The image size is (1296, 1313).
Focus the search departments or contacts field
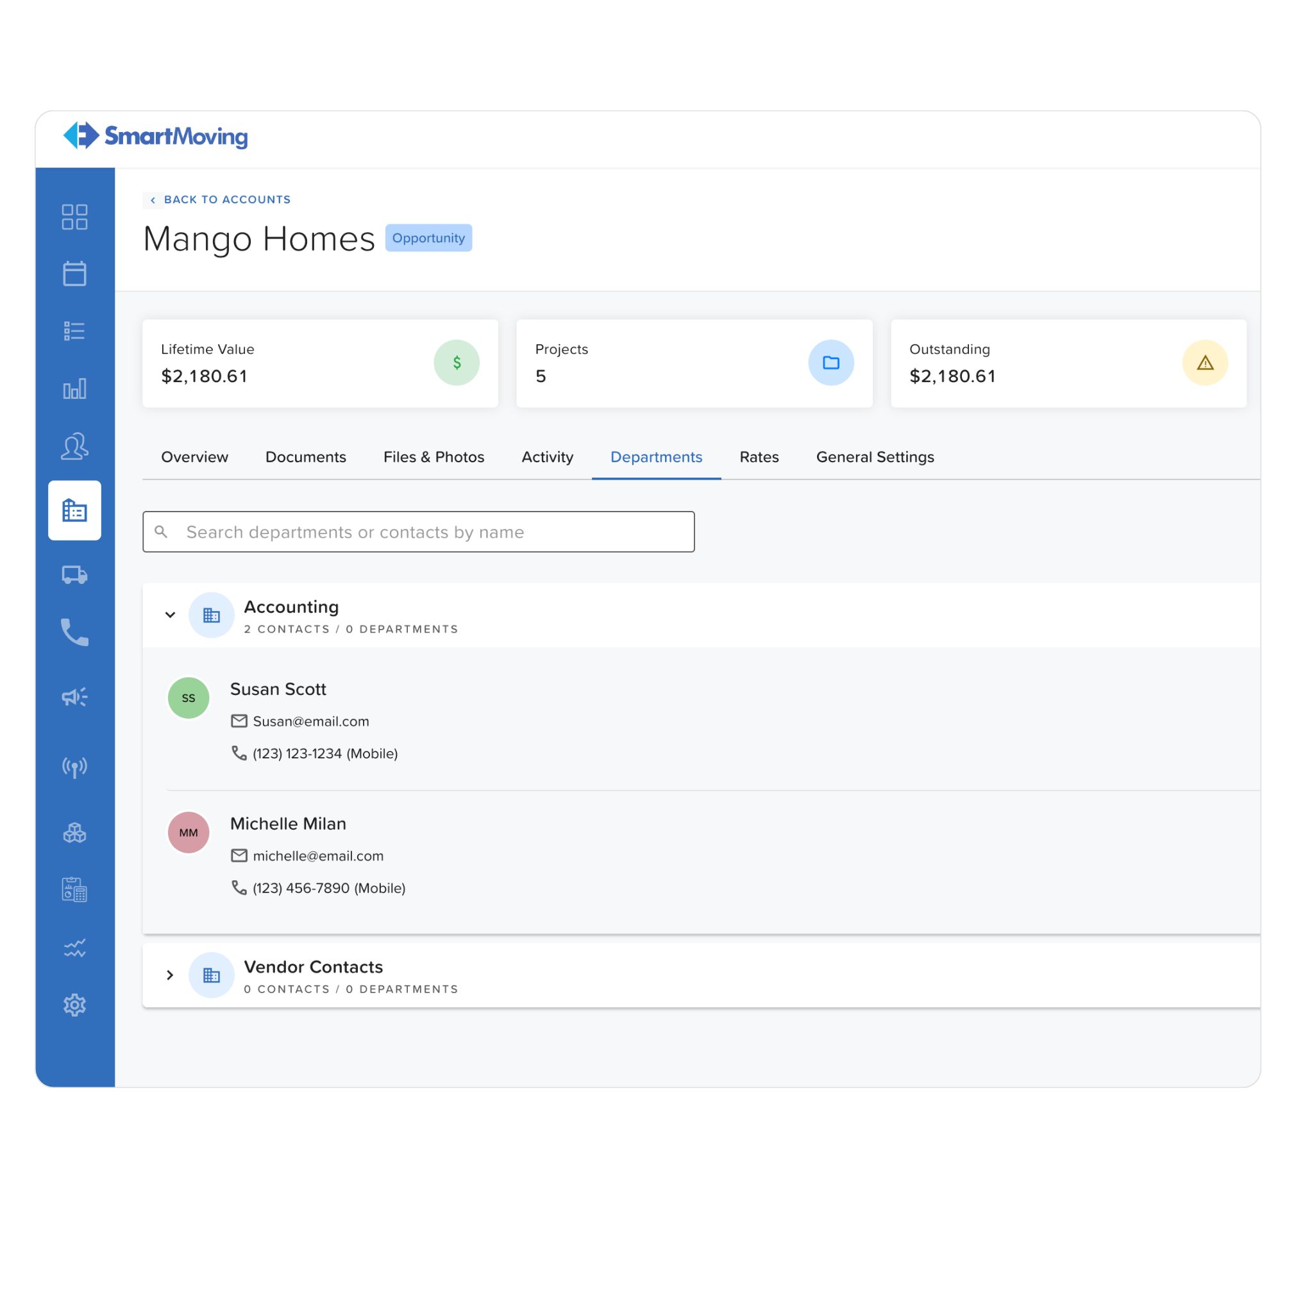point(419,531)
